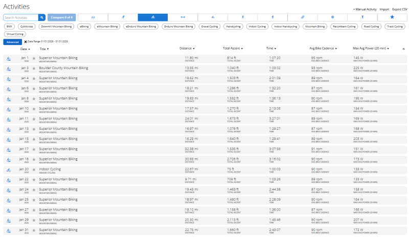
Task: Toggle the Gravel Cycling filter chip
Action: [209, 26]
